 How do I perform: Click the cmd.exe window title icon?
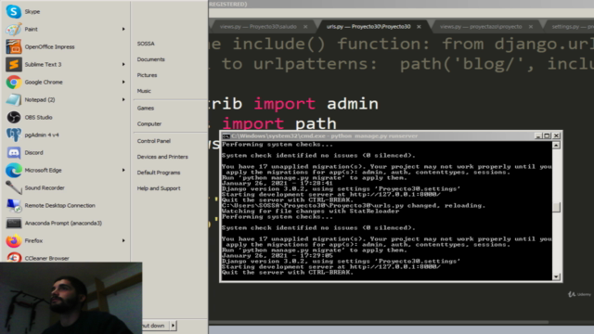click(226, 136)
